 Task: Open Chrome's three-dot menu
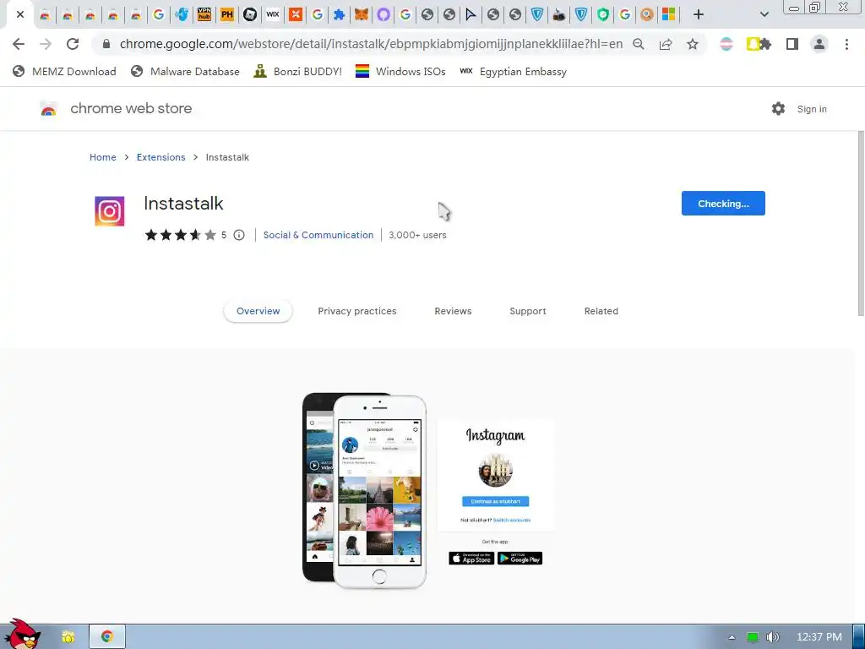tap(846, 44)
